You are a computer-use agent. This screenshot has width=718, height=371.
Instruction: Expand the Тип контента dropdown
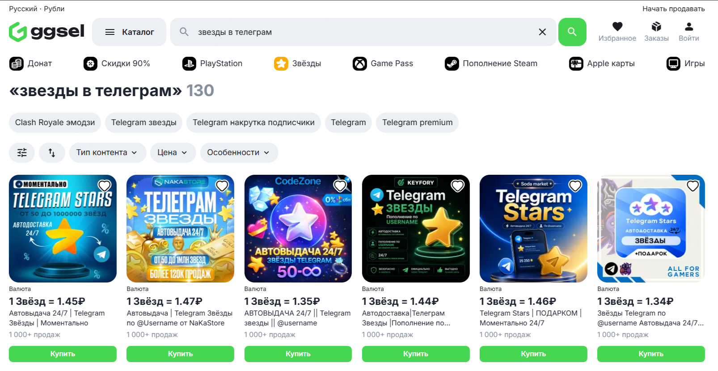click(108, 152)
